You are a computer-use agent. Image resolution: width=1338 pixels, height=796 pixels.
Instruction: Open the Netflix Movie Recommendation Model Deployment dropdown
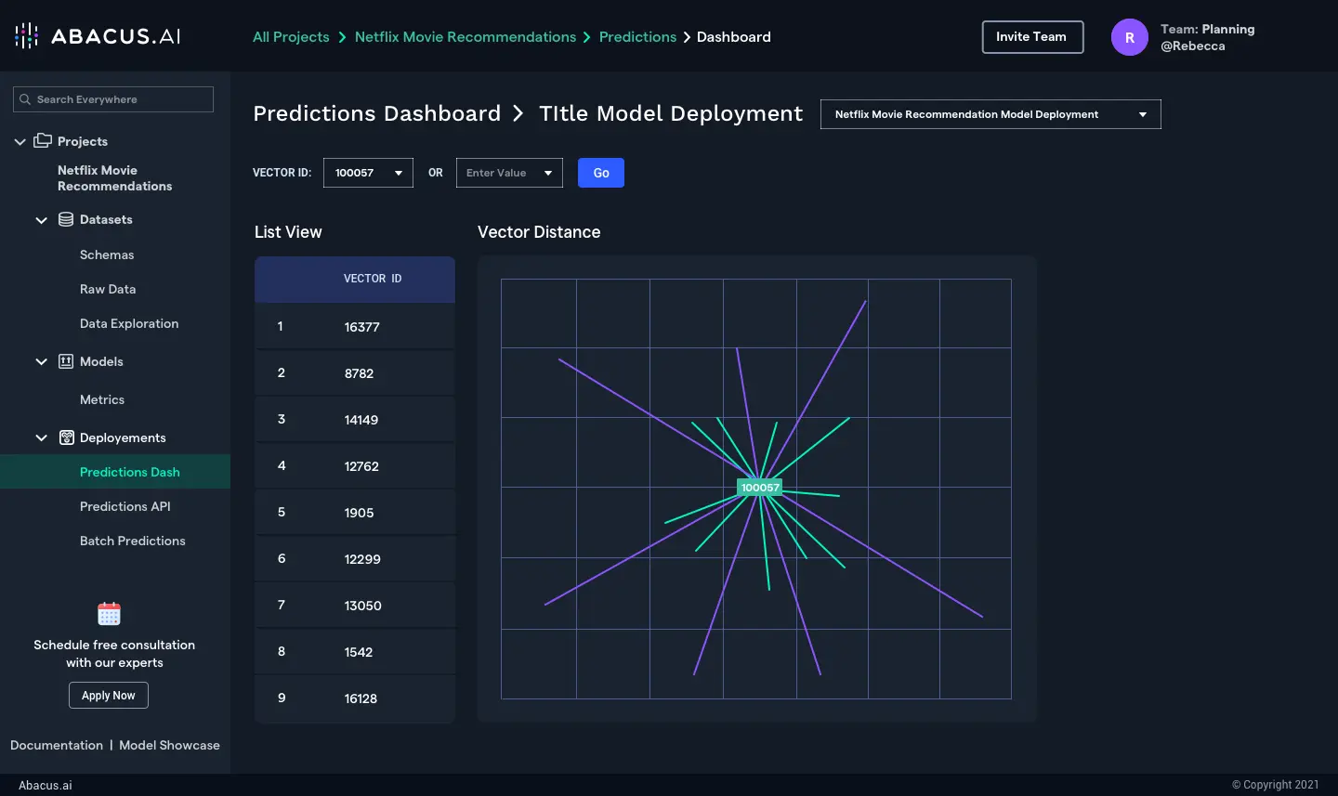(x=990, y=114)
